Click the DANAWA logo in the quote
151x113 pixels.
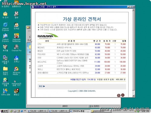48,36
